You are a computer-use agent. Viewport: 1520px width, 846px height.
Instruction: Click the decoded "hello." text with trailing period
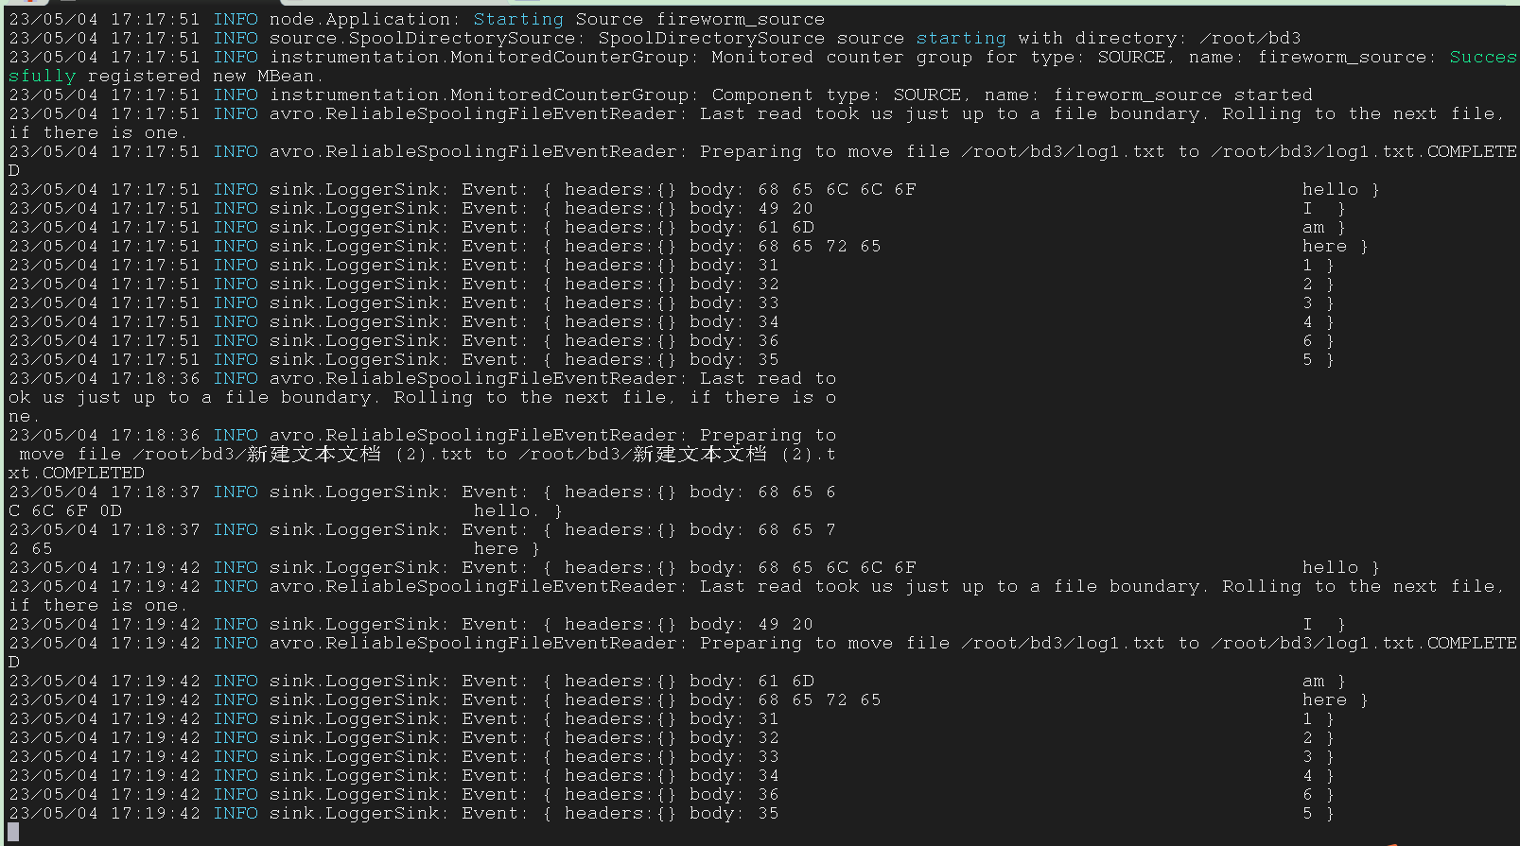point(507,510)
